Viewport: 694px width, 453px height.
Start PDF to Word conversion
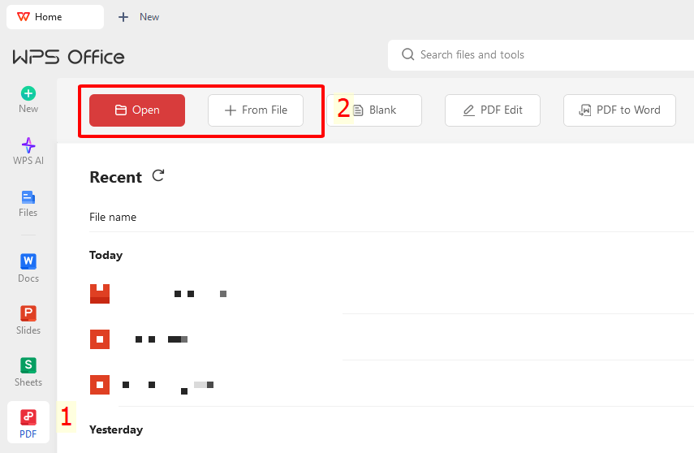click(x=619, y=110)
